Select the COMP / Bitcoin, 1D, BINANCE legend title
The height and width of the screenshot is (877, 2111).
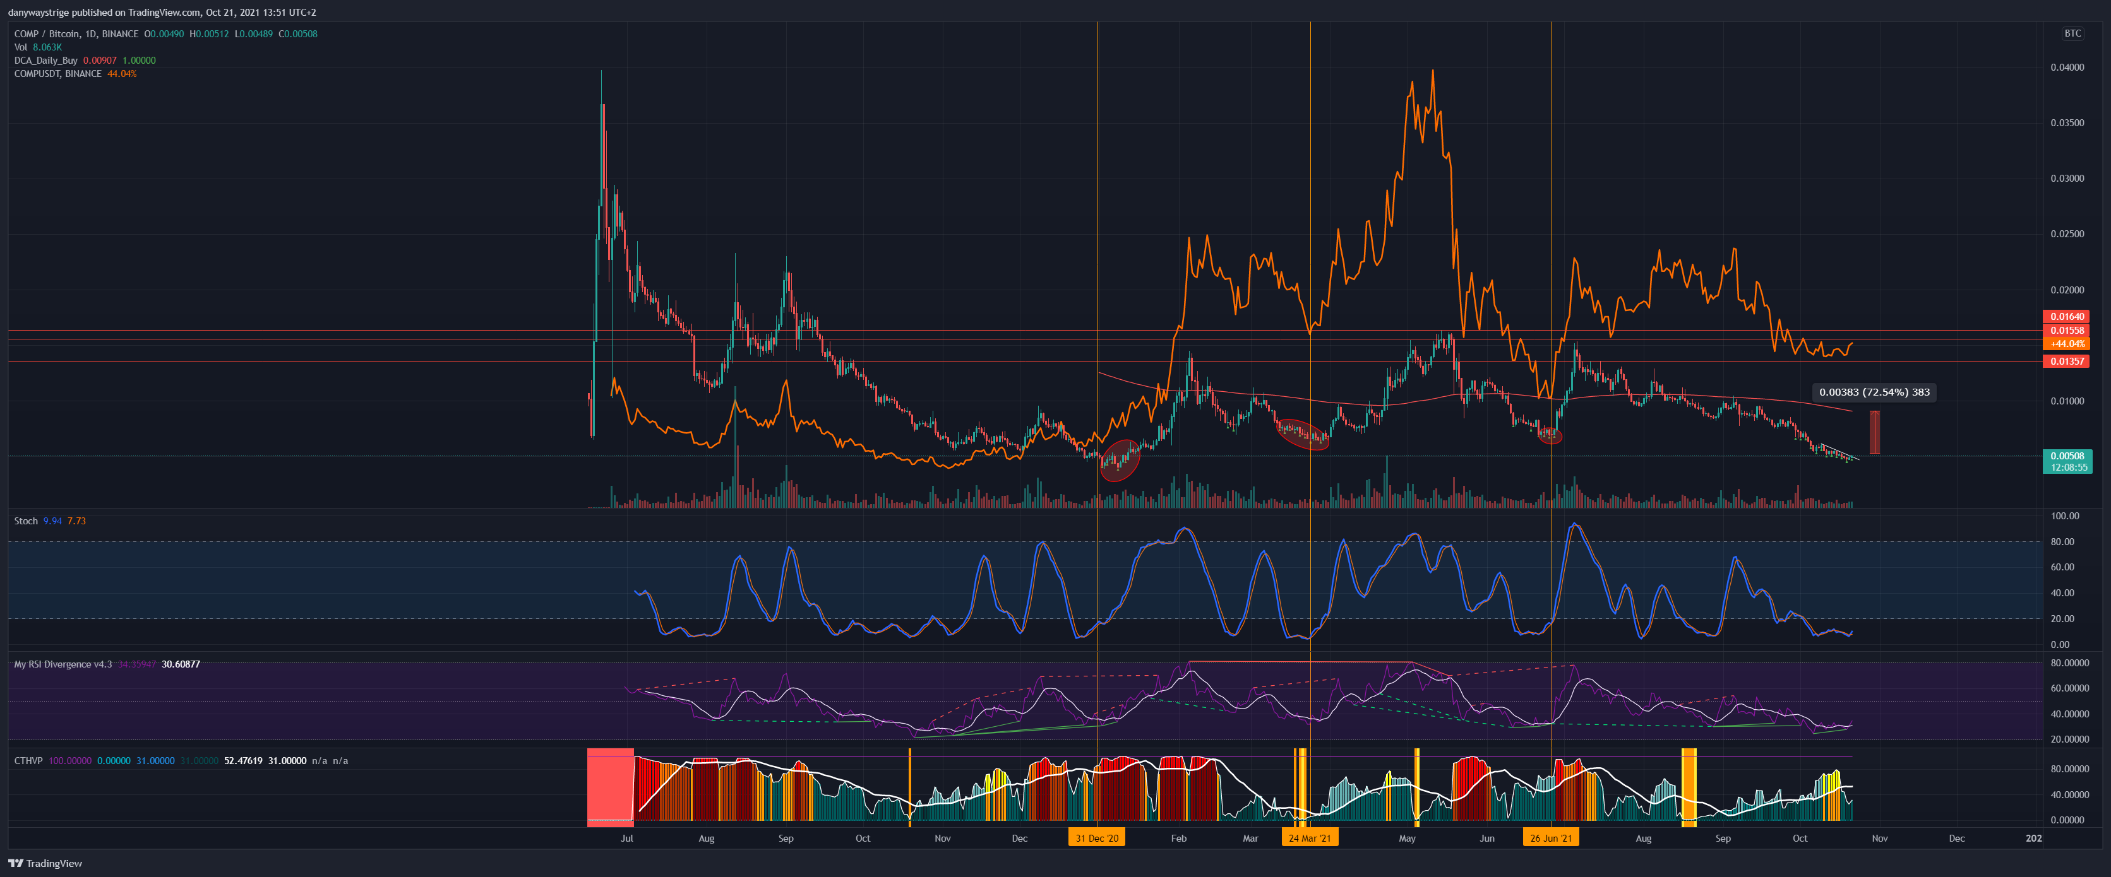(76, 33)
